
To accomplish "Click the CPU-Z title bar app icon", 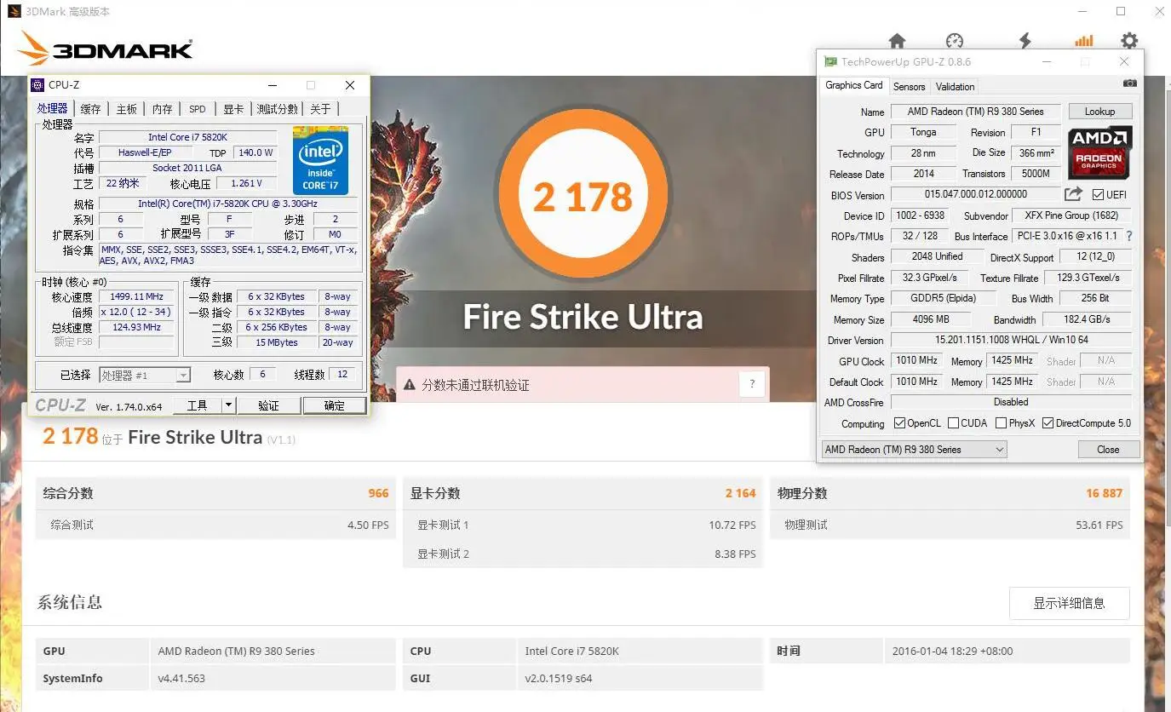I will [x=37, y=85].
